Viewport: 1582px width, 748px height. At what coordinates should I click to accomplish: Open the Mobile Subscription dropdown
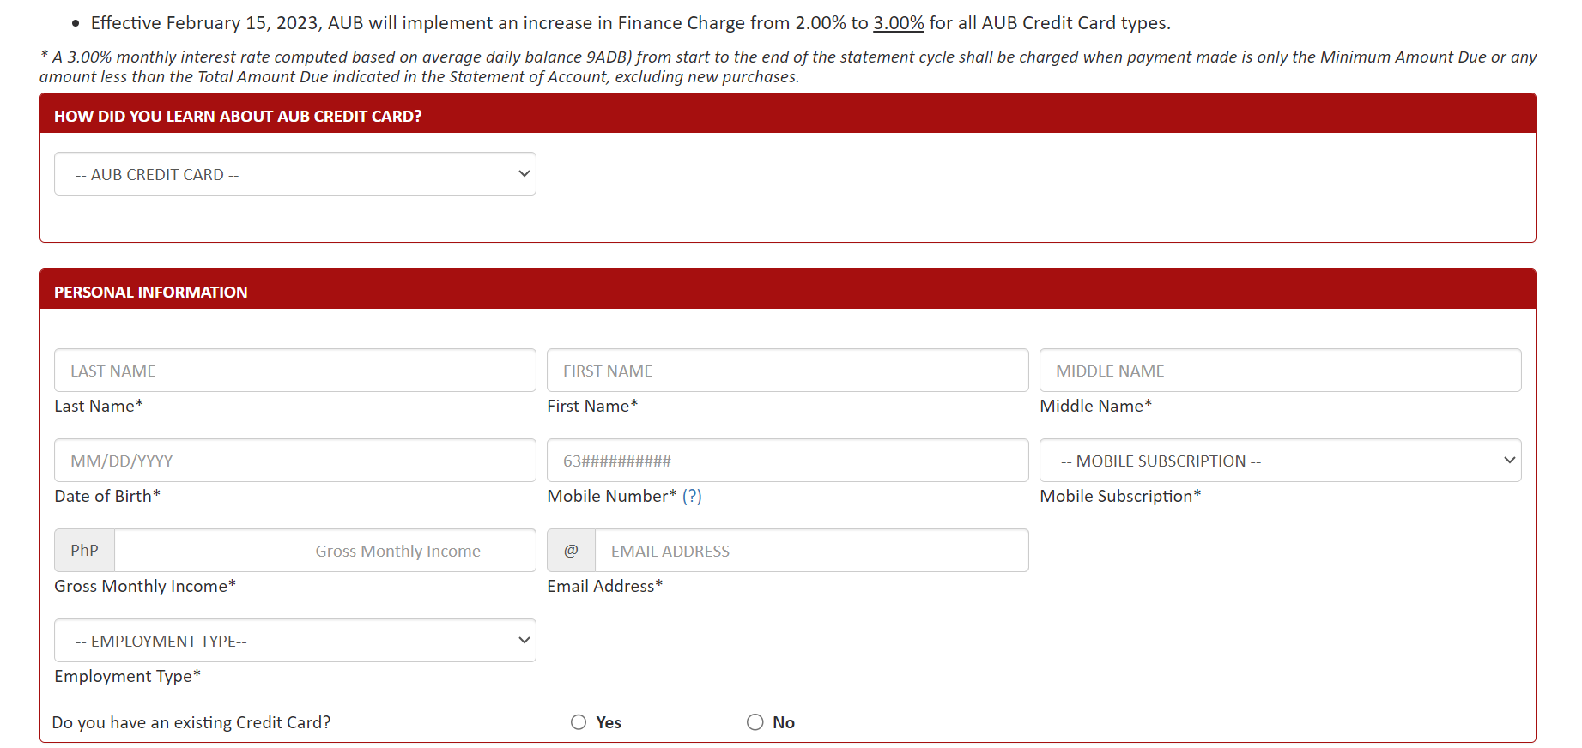click(x=1280, y=461)
